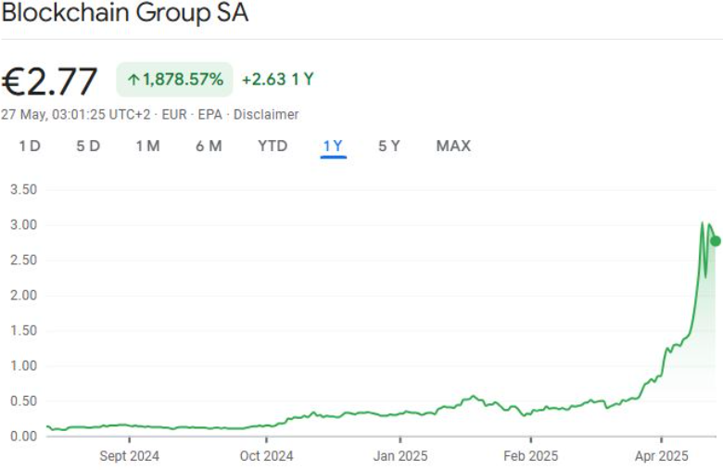This screenshot has height=470, width=723.
Task: Click the Jan 2025 axis label
Action: click(x=400, y=455)
